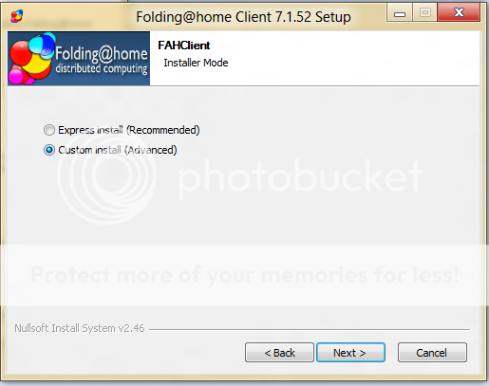This screenshot has height=386, width=489.
Task: Cancel the Folding@home setup
Action: [432, 353]
